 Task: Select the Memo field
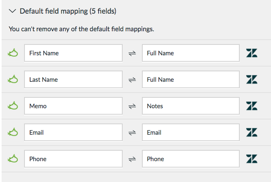pyautogui.click(x=73, y=106)
